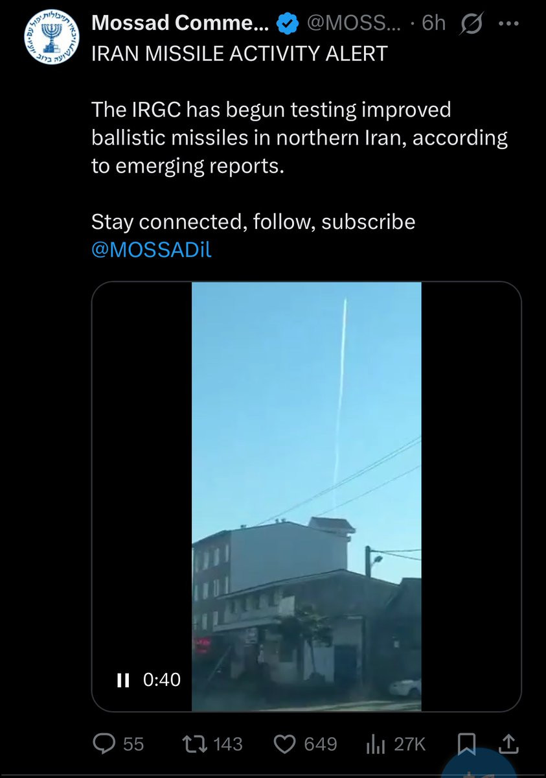This screenshot has height=778, width=546.
Task: Open the three-dot more options menu
Action: click(x=508, y=24)
